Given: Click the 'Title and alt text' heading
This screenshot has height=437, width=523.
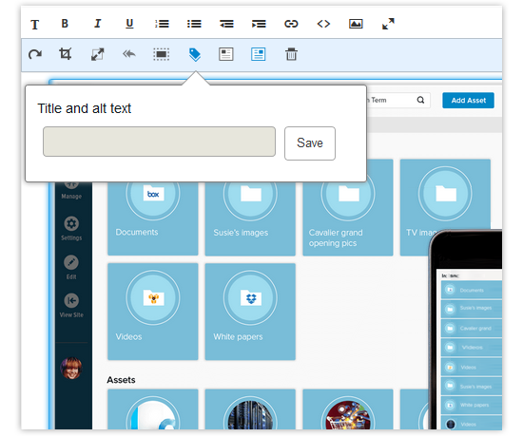Looking at the screenshot, I should [x=85, y=108].
